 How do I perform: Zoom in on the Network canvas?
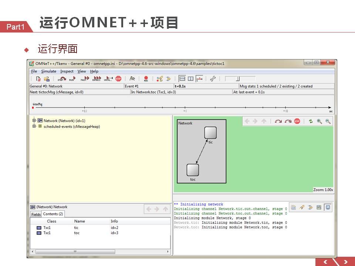(320, 121)
